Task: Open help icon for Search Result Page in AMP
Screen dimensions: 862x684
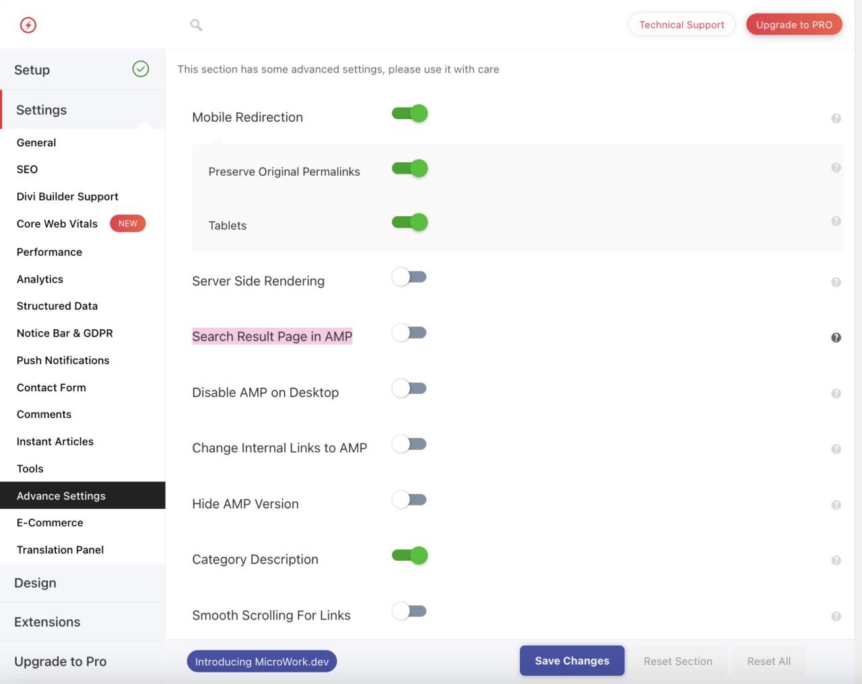Action: coord(836,338)
